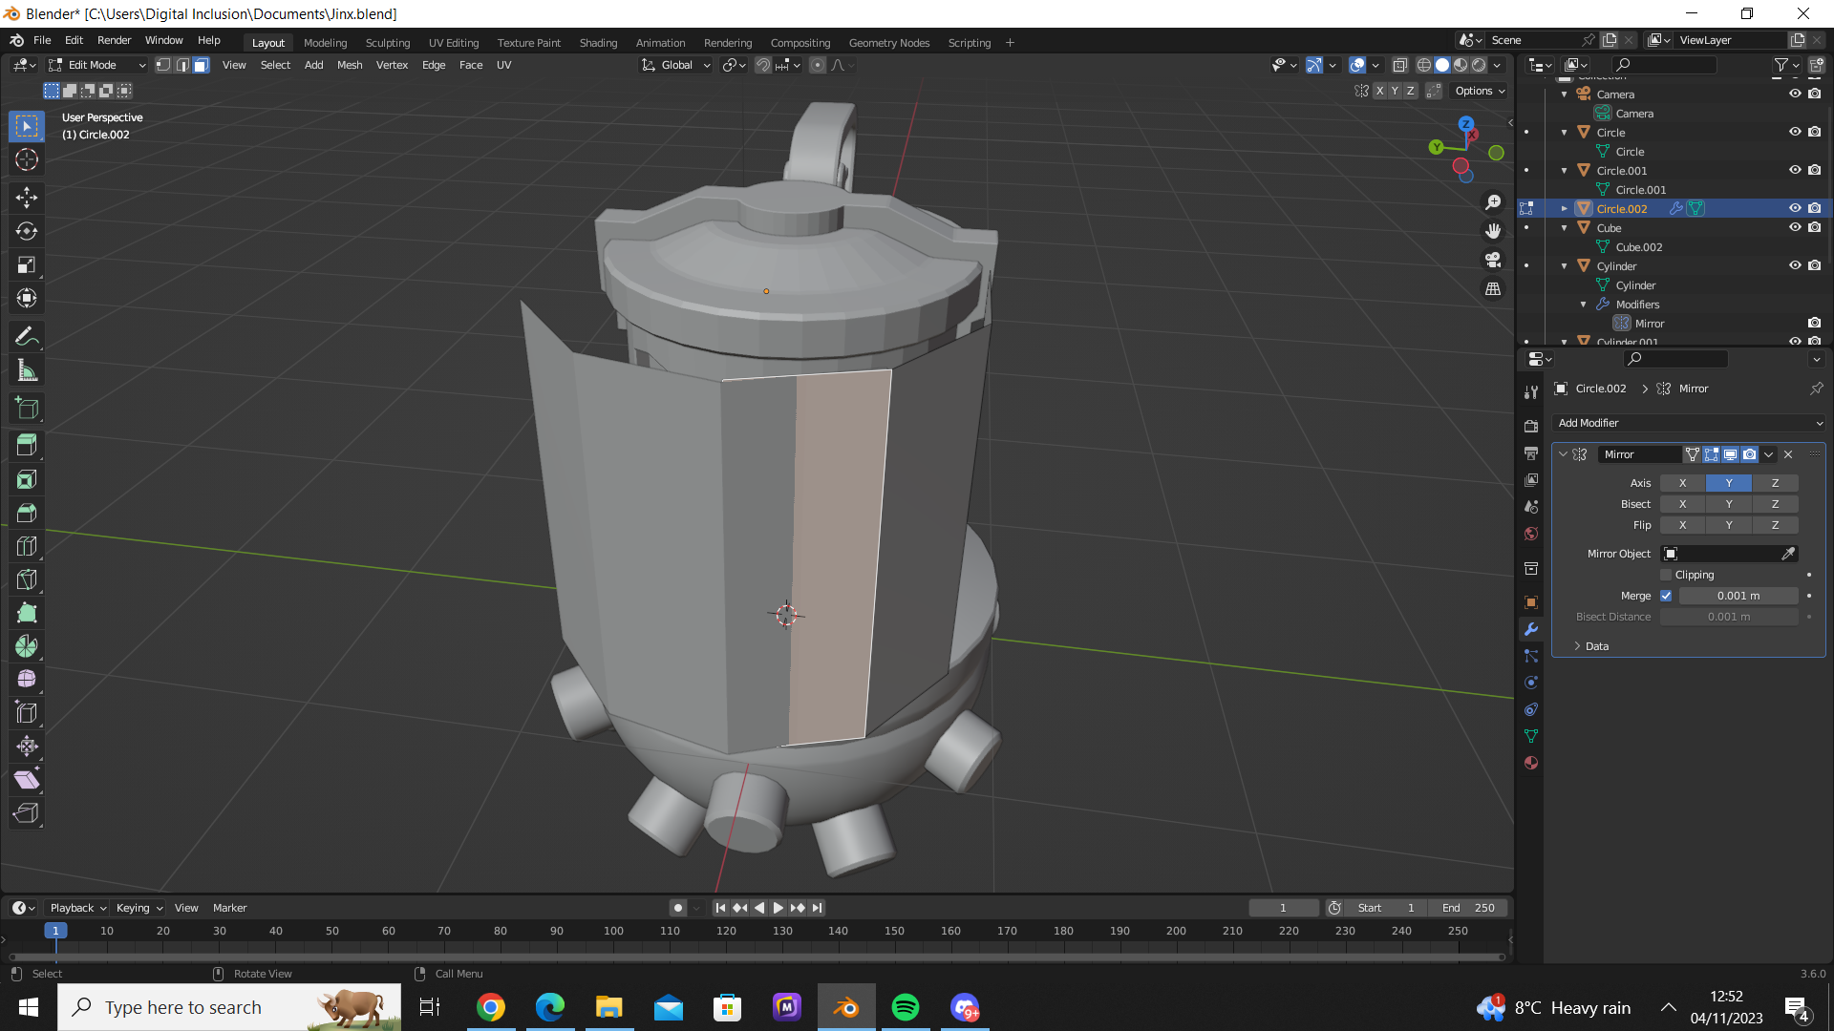Select the Bevel tool
1834x1031 pixels.
click(x=27, y=513)
